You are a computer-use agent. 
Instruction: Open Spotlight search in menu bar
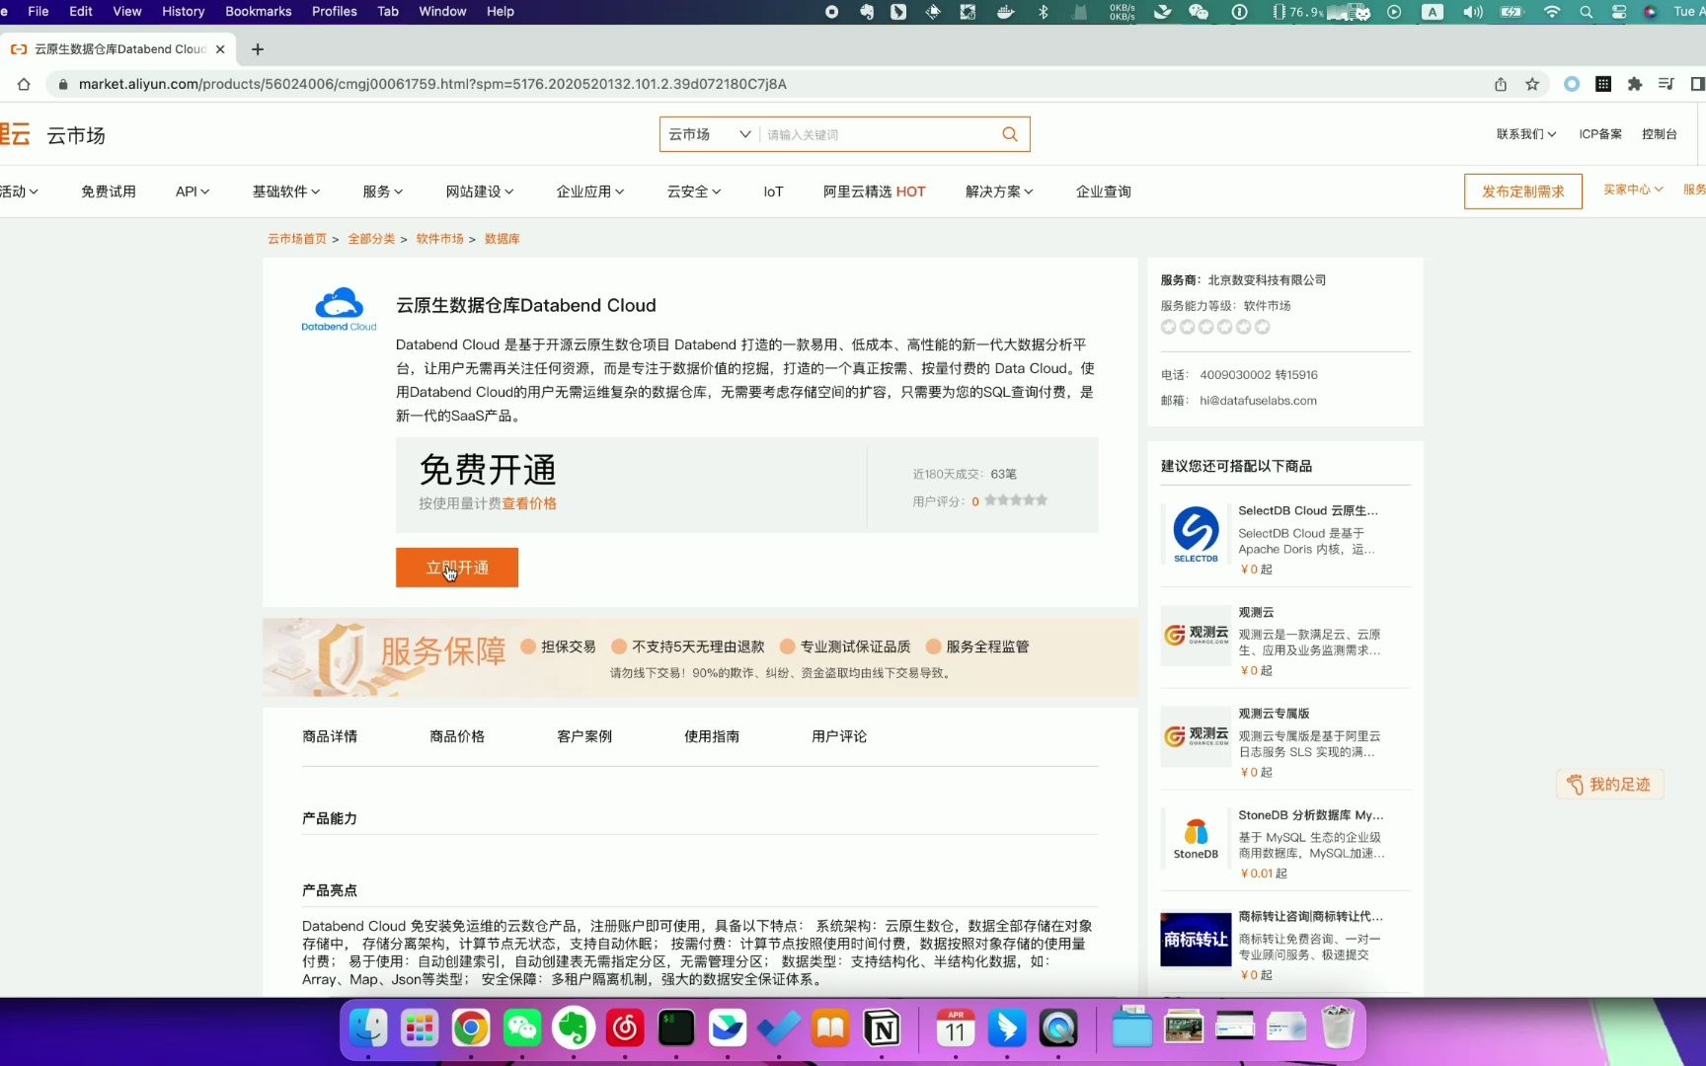tap(1586, 12)
